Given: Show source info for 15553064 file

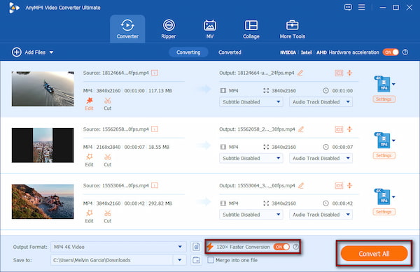Looking at the screenshot, I should click(x=155, y=185).
